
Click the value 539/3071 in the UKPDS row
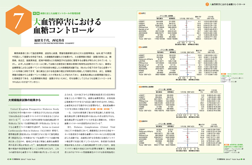(159, 25)
